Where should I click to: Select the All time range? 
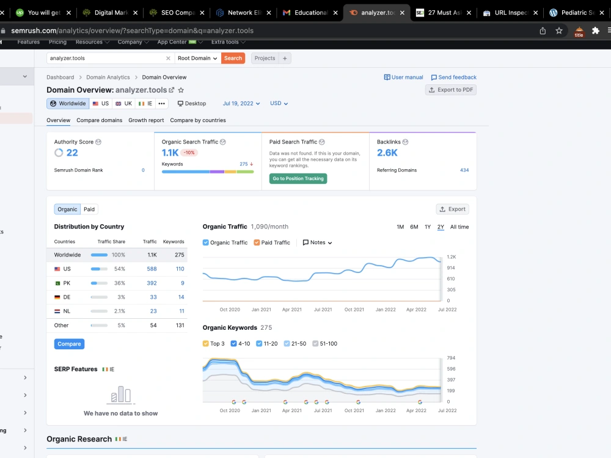[x=459, y=227]
